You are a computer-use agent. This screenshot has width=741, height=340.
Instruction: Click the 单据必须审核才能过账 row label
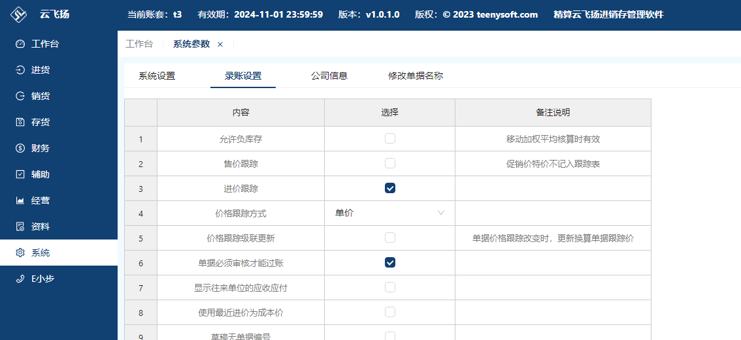point(240,263)
